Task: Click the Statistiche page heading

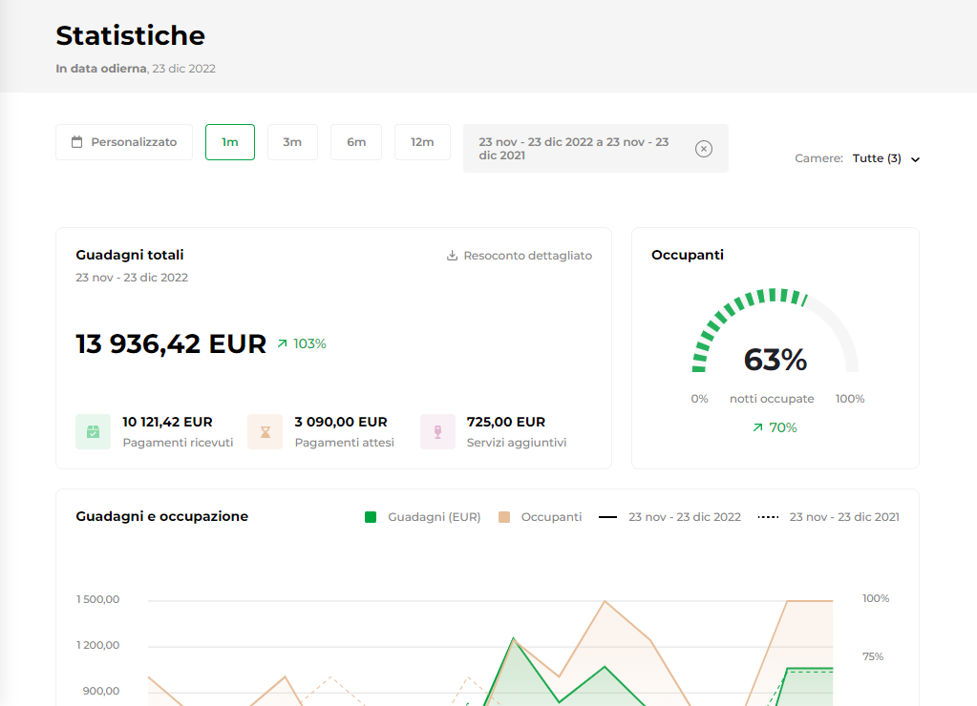Action: pos(130,35)
